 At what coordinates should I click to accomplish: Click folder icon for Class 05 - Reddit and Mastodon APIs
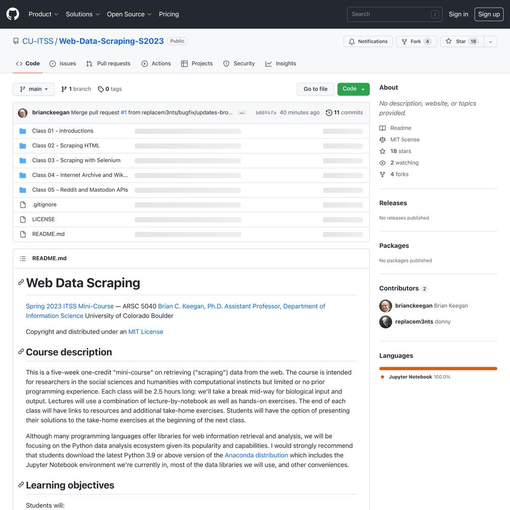22,190
